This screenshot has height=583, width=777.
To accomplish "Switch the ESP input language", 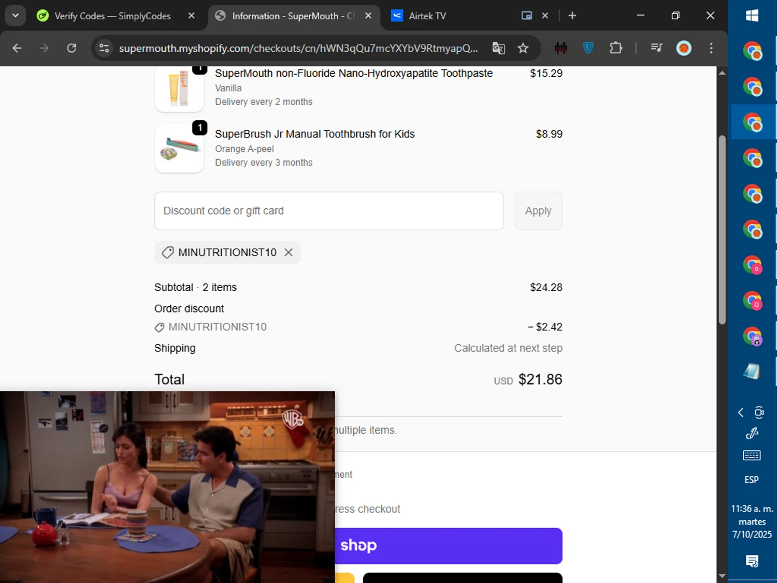I will (x=752, y=480).
